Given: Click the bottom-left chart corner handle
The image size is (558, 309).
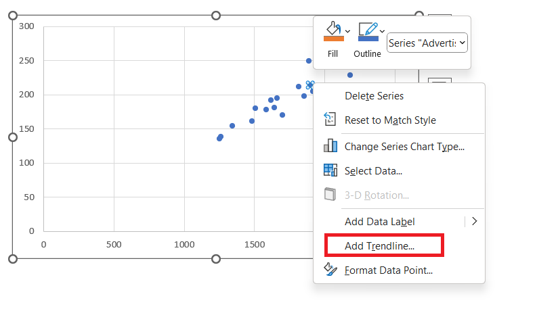Looking at the screenshot, I should tap(13, 259).
